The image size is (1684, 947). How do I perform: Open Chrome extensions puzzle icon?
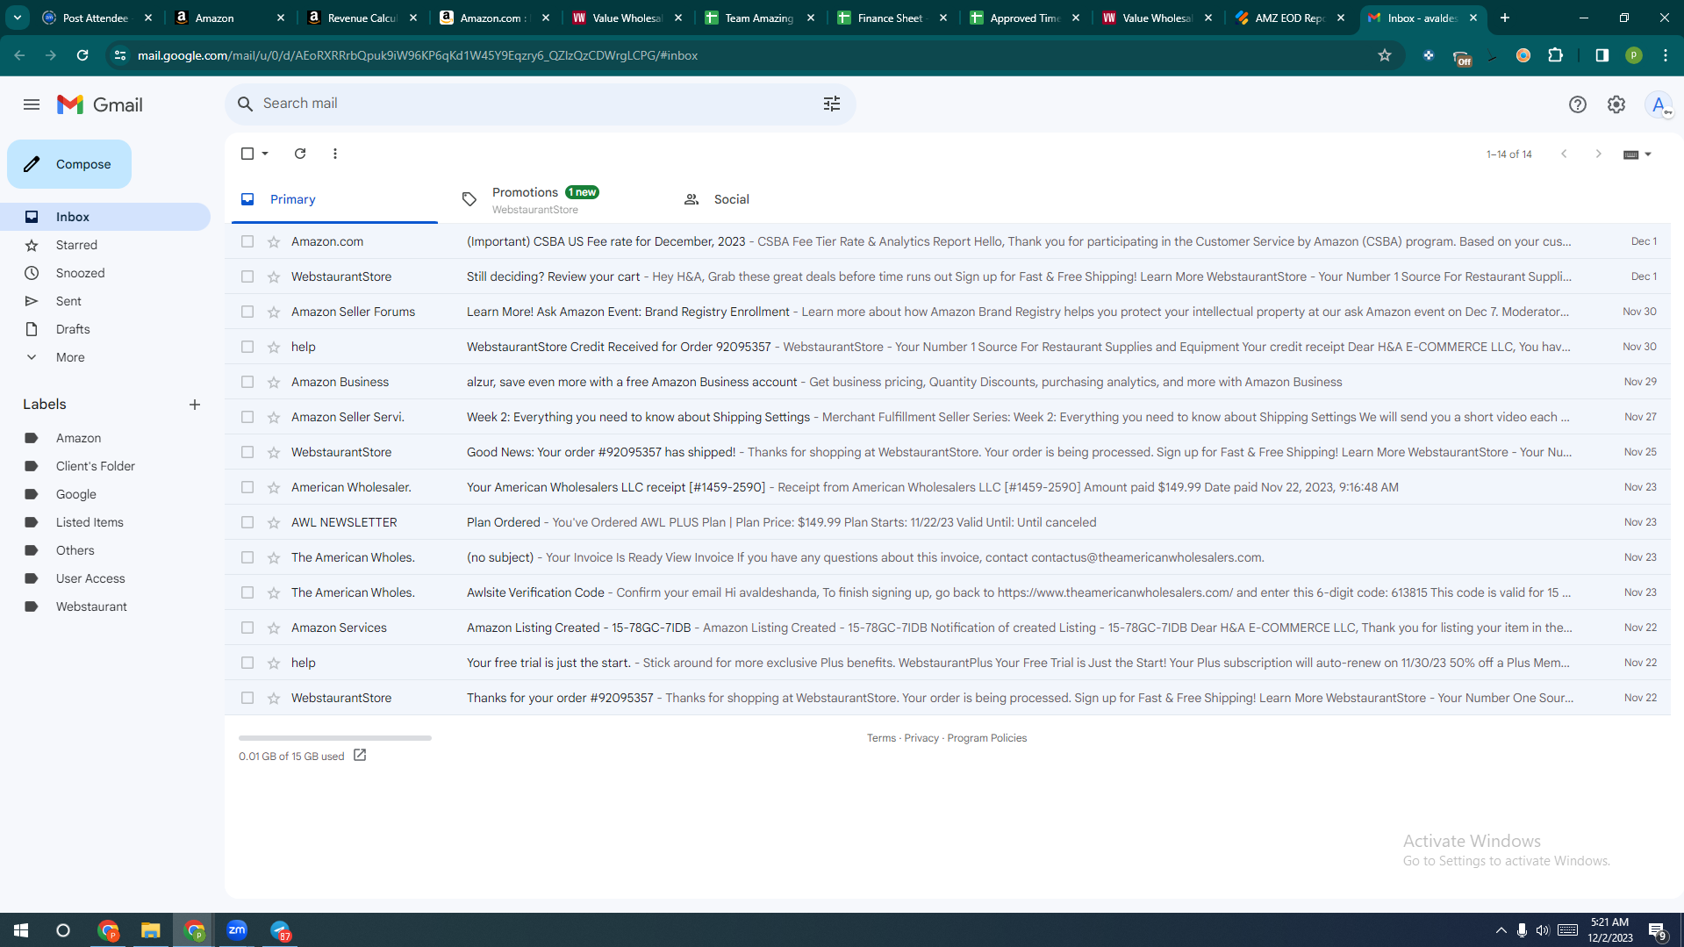point(1556,55)
